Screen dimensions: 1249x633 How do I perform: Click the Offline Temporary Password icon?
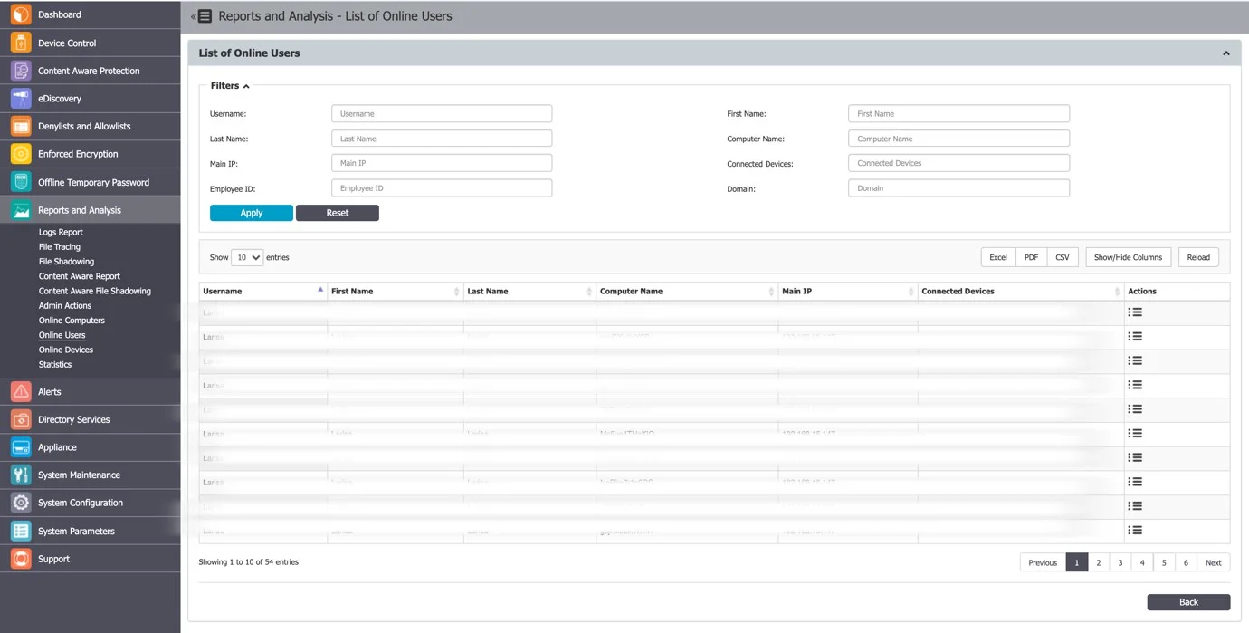click(21, 182)
